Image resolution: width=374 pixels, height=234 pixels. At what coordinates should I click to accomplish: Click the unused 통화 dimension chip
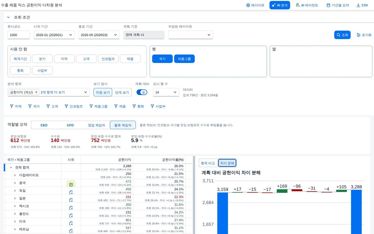point(20,71)
